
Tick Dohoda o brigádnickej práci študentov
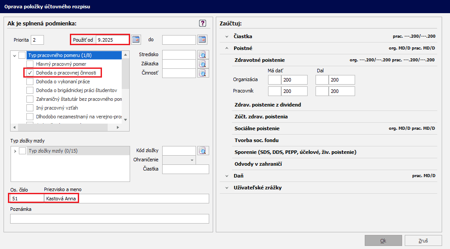tap(30, 90)
